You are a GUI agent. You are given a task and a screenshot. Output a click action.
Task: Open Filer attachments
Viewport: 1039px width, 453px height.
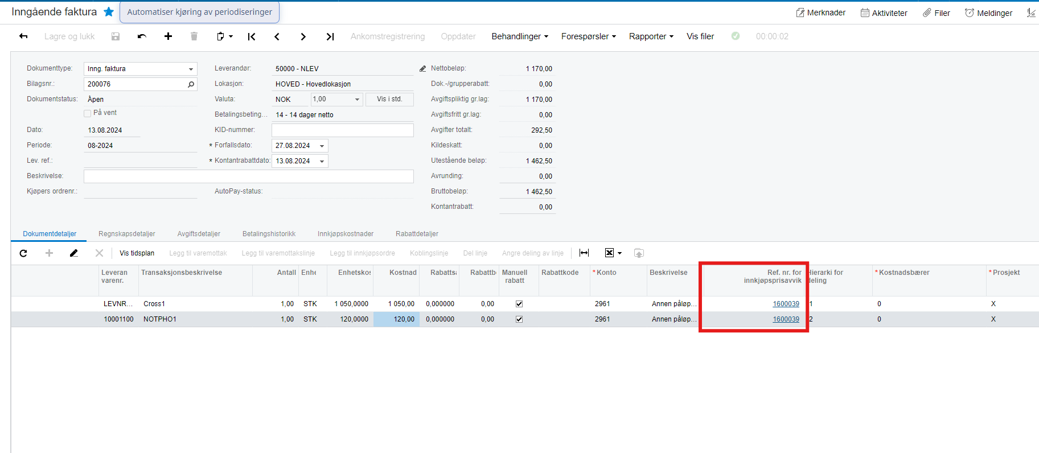click(x=937, y=13)
